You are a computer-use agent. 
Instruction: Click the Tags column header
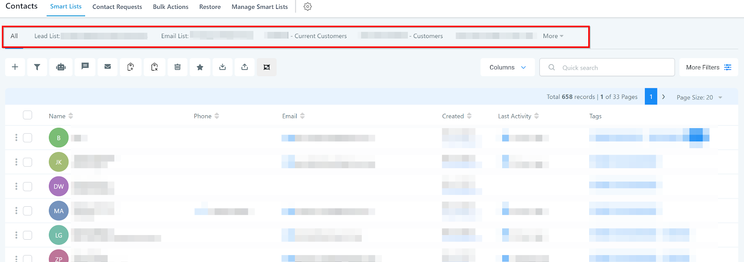[595, 116]
